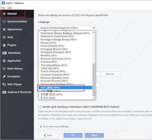Viewport: 152px width, 140px height.
Task: Click the Keyboard Shortcuts keyboard icon
Action: (4, 92)
